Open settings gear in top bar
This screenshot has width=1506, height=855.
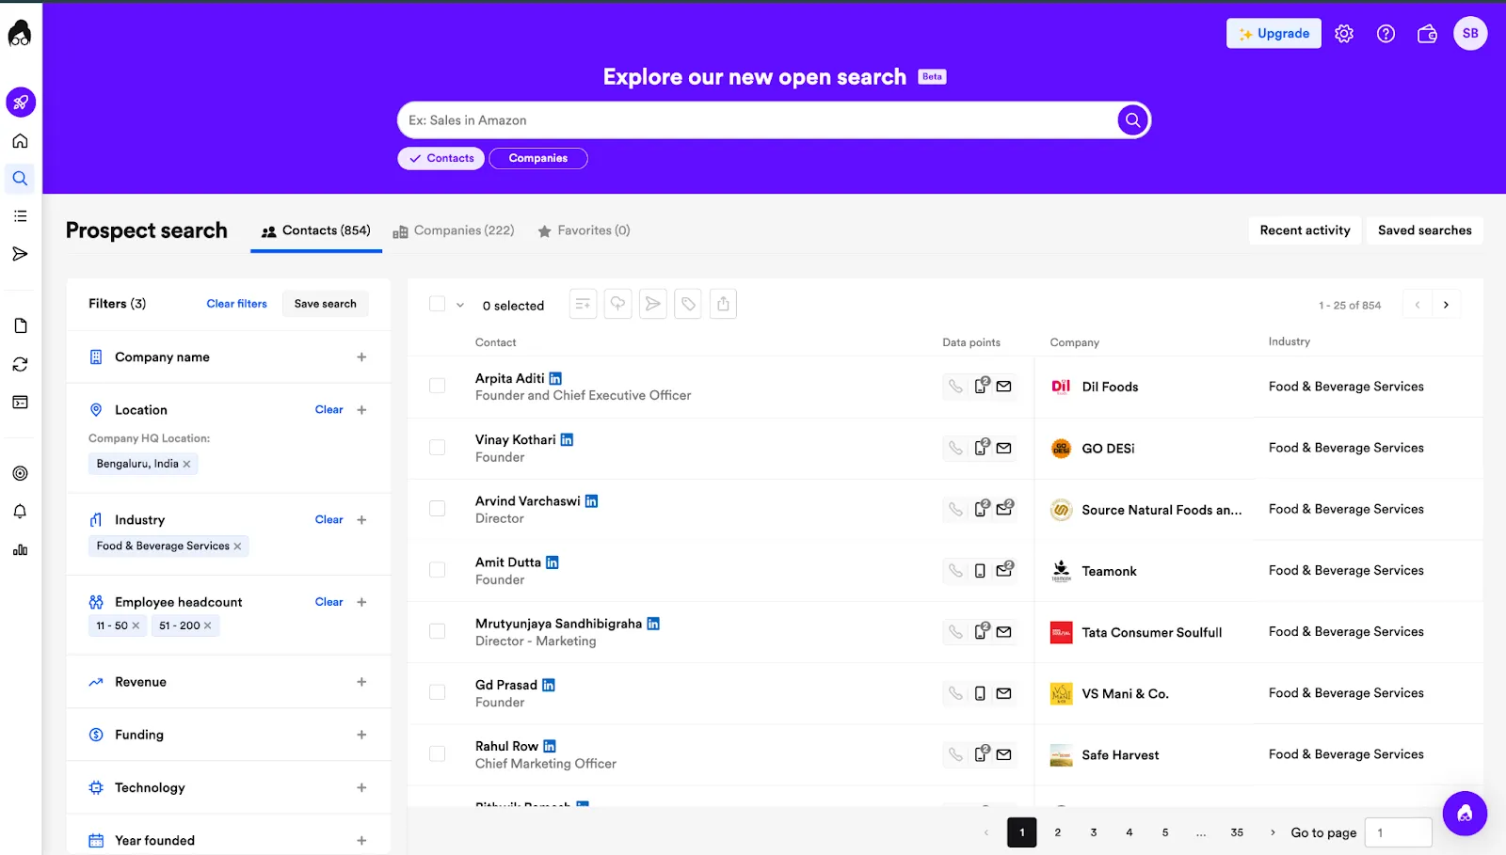(1344, 34)
